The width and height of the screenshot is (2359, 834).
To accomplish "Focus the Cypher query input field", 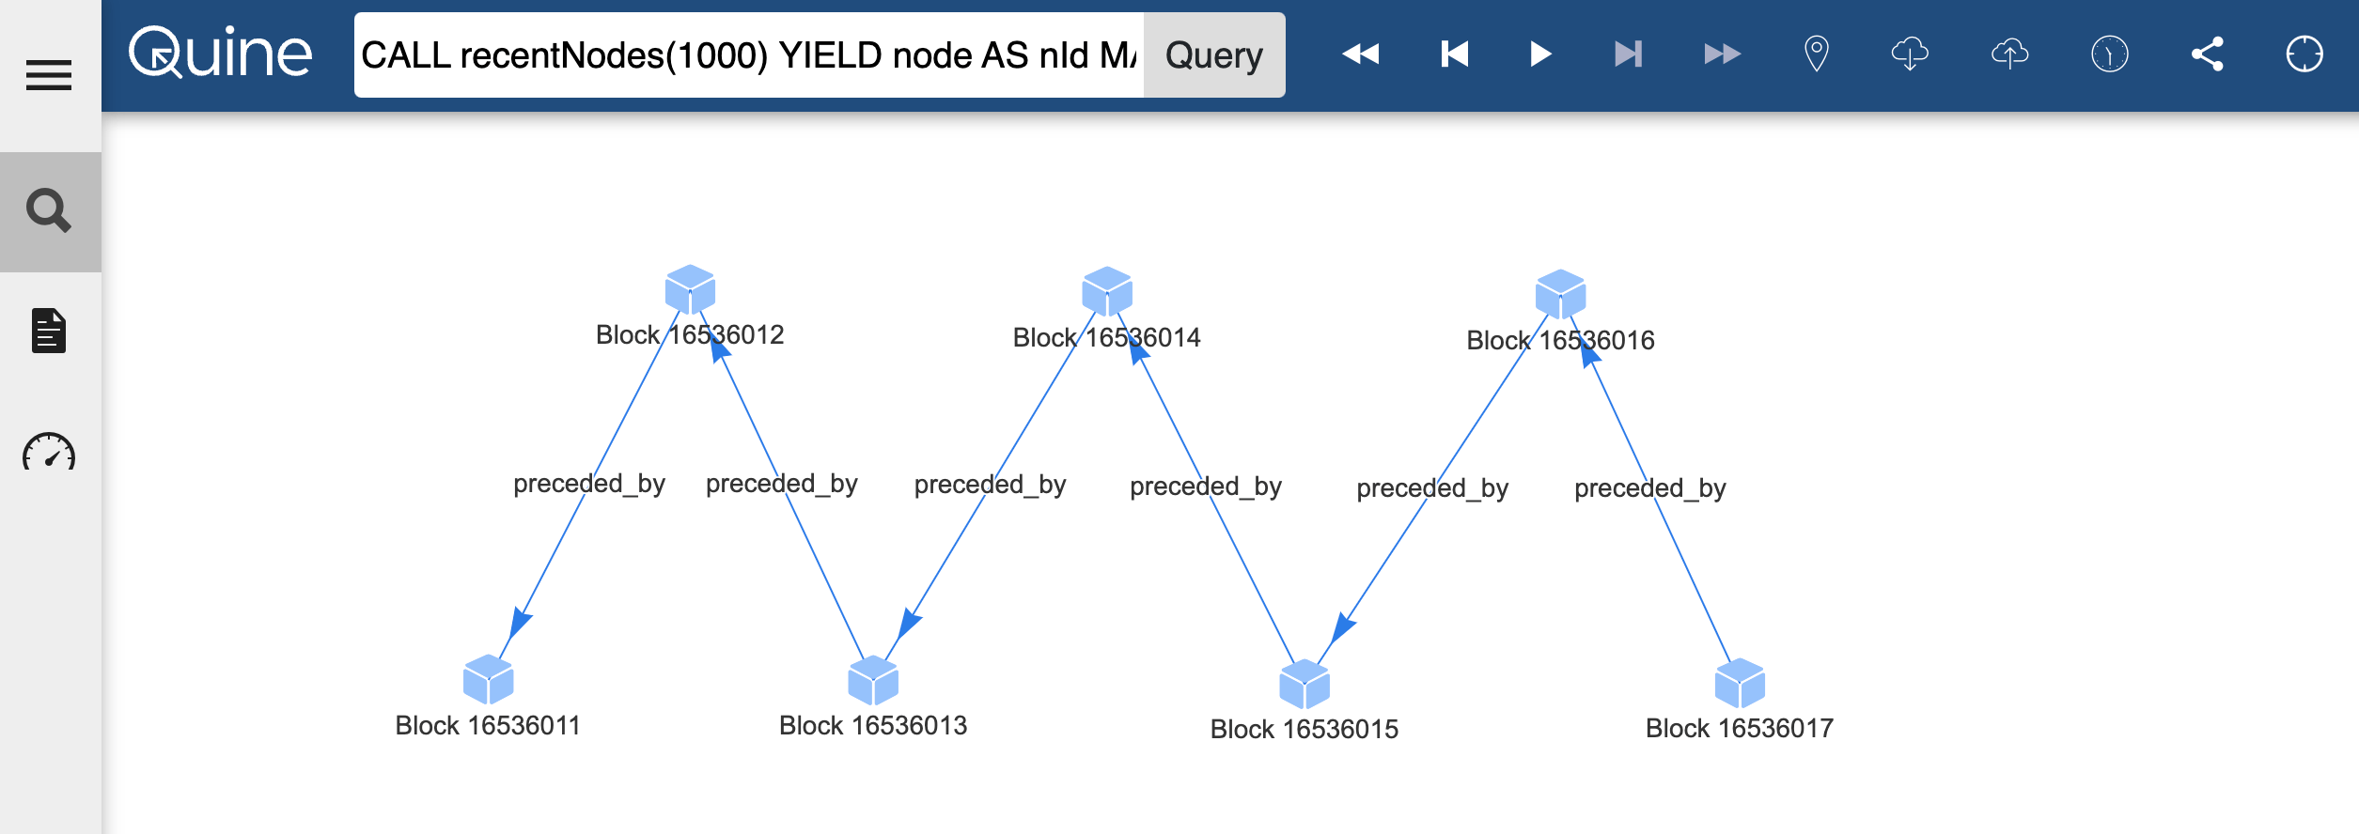I will (x=748, y=55).
